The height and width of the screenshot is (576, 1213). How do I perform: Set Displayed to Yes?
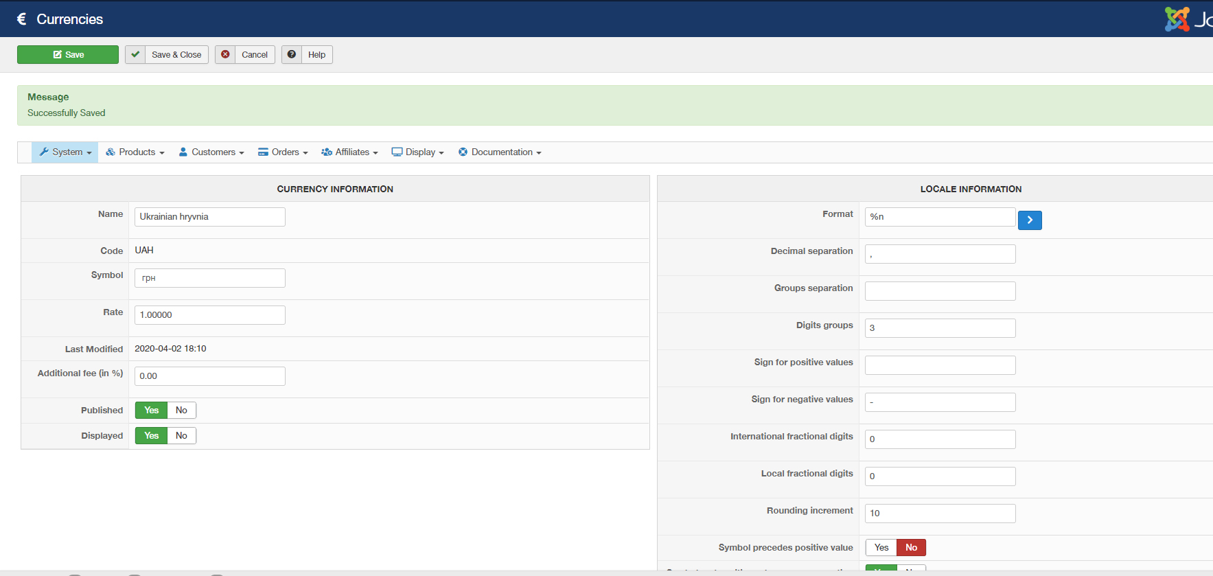tap(152, 436)
